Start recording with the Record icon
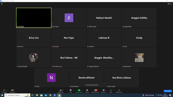173x97 pixels. click(87, 90)
